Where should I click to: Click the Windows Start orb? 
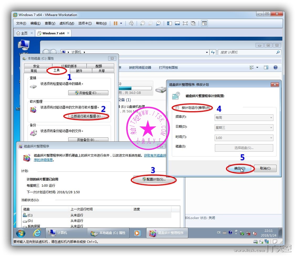pyautogui.click(x=21, y=233)
